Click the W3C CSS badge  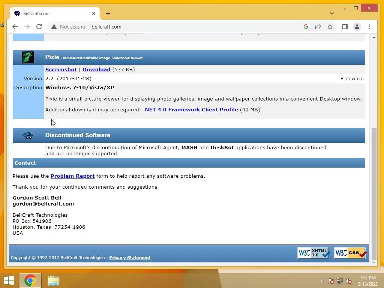coord(351,253)
